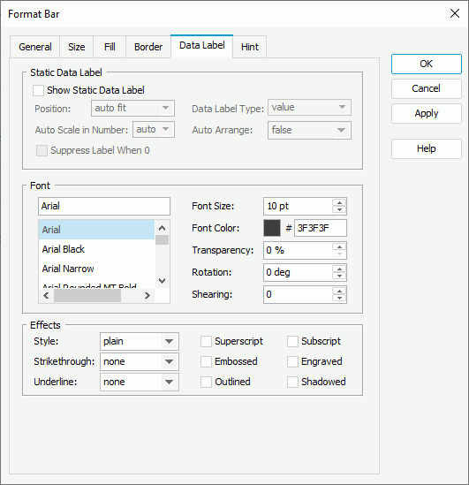Open the Underline dropdown
Viewport: 469px width, 485px height.
[x=140, y=382]
